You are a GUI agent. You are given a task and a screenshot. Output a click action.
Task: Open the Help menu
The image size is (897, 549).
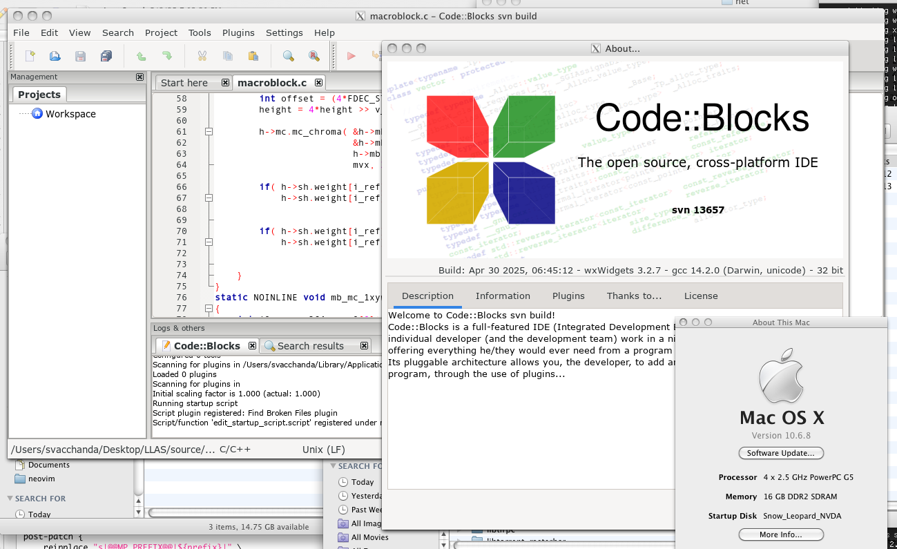pyautogui.click(x=325, y=32)
